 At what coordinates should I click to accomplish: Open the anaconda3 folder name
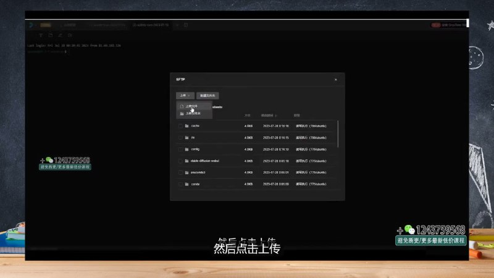click(x=198, y=172)
